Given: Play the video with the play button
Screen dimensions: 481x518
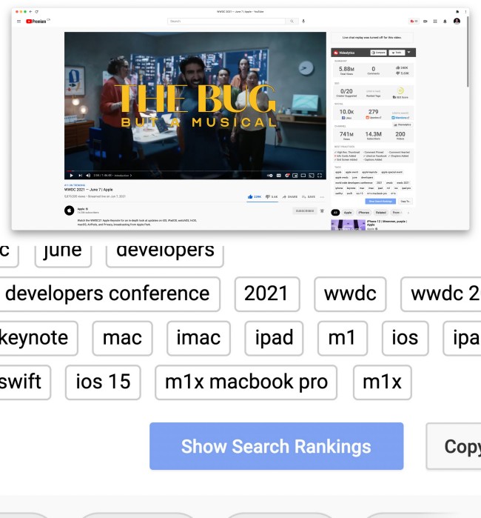Looking at the screenshot, I should 71,176.
